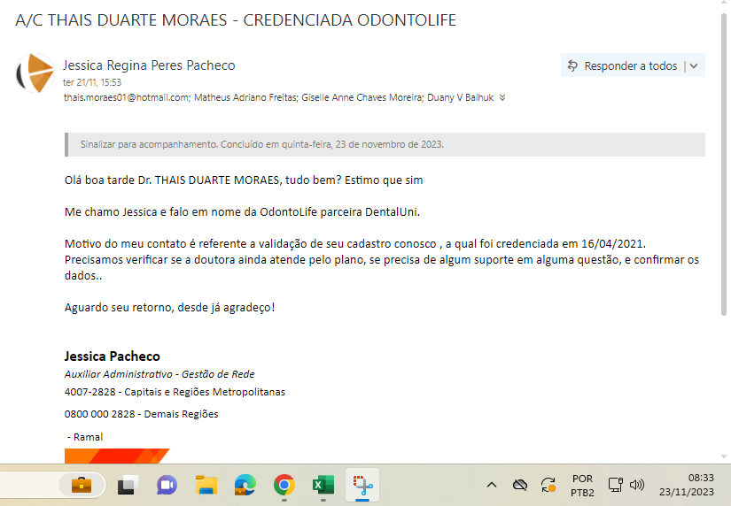Click the greeting line Olá boa tarde Dr. THAIS
This screenshot has width=731, height=506.
click(244, 180)
